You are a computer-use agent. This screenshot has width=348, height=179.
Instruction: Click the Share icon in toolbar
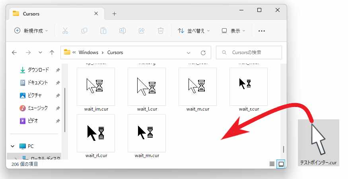point(141,31)
